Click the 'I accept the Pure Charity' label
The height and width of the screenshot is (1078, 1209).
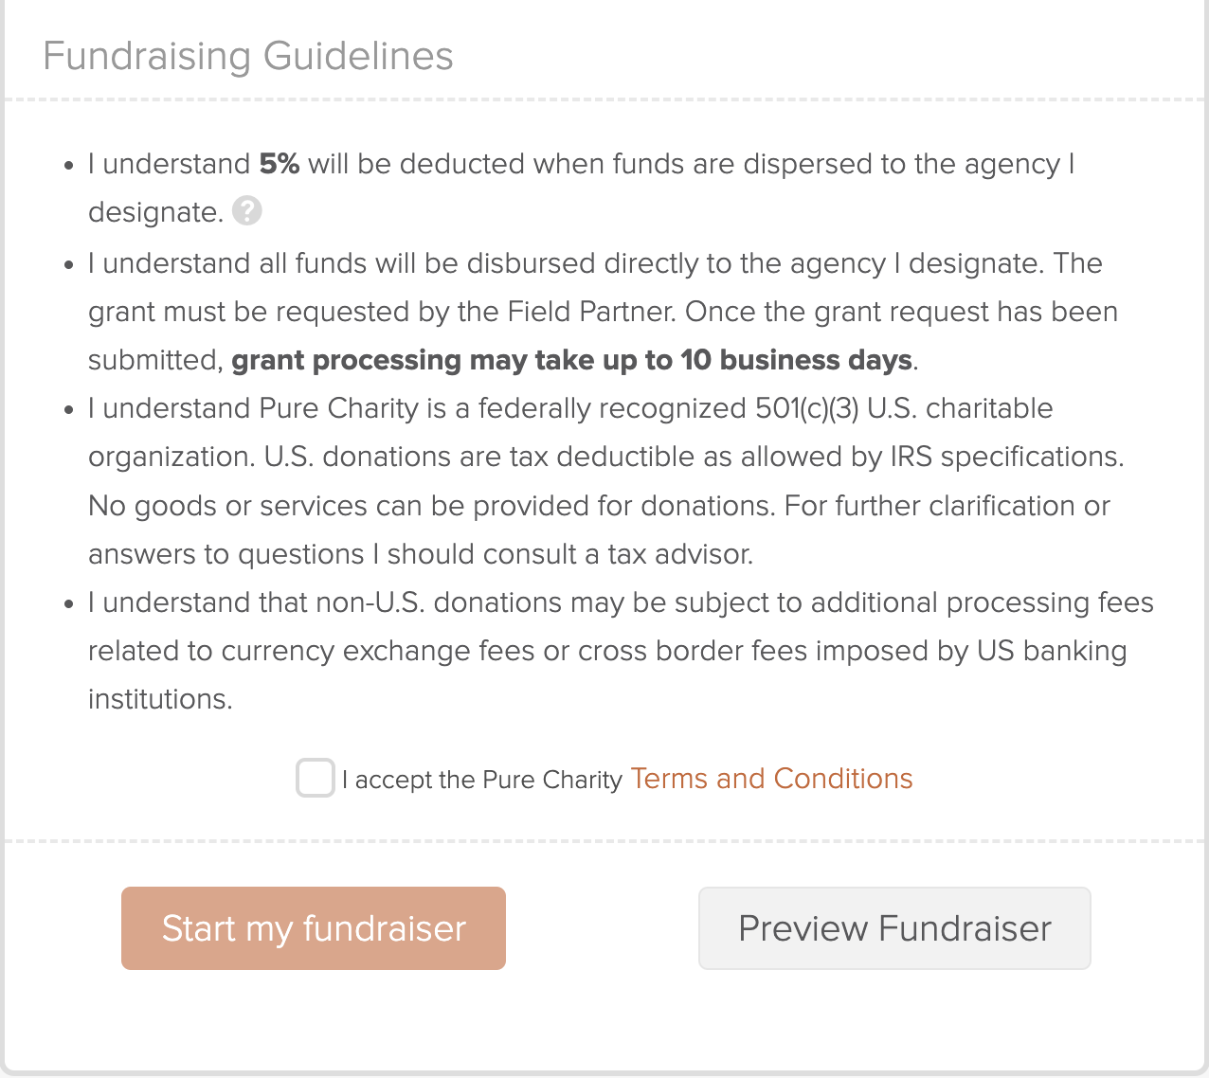coord(482,780)
